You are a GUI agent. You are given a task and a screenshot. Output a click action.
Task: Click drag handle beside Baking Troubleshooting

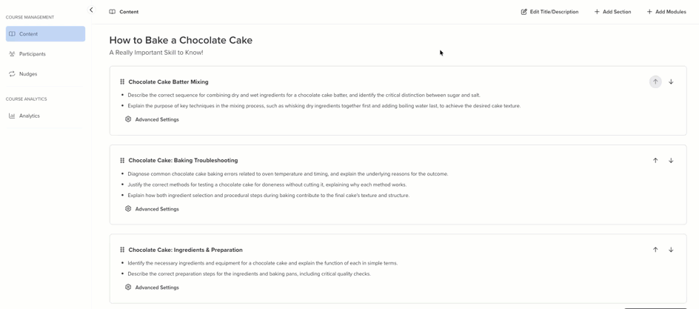click(x=122, y=161)
